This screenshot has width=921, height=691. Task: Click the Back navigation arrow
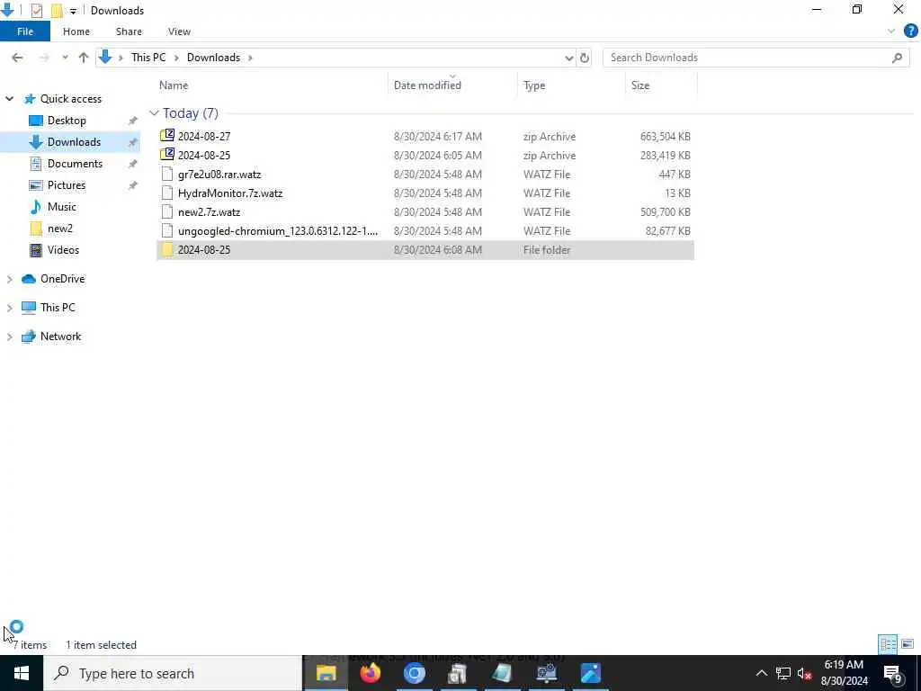pos(17,58)
